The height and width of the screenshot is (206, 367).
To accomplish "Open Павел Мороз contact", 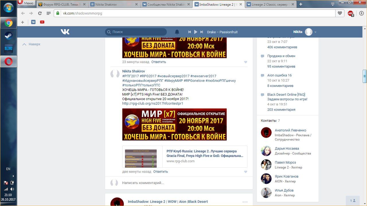I will click(x=285, y=163).
